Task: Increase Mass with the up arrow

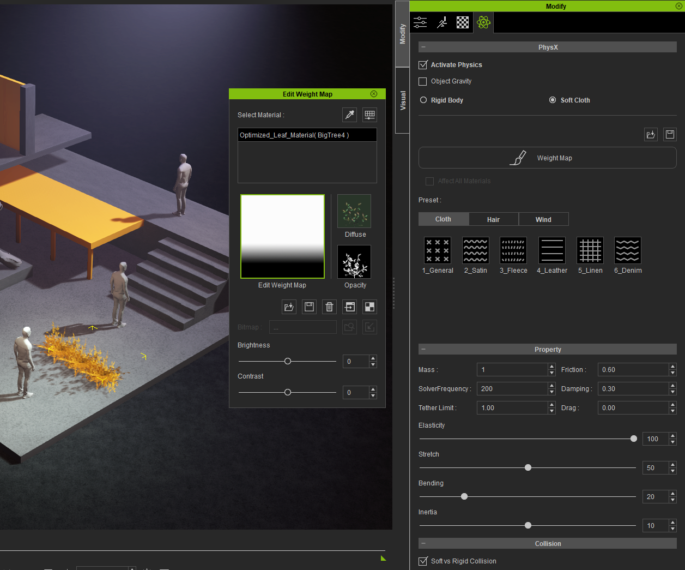Action: point(551,367)
